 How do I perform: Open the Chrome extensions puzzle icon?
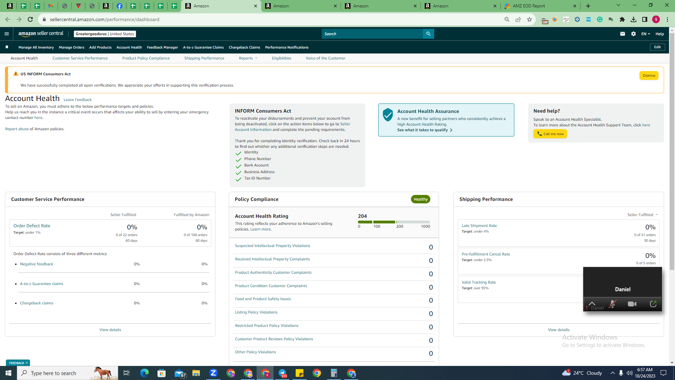pos(622,19)
